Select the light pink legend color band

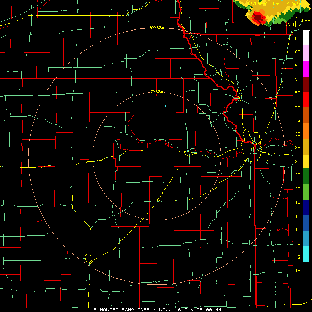(306, 53)
